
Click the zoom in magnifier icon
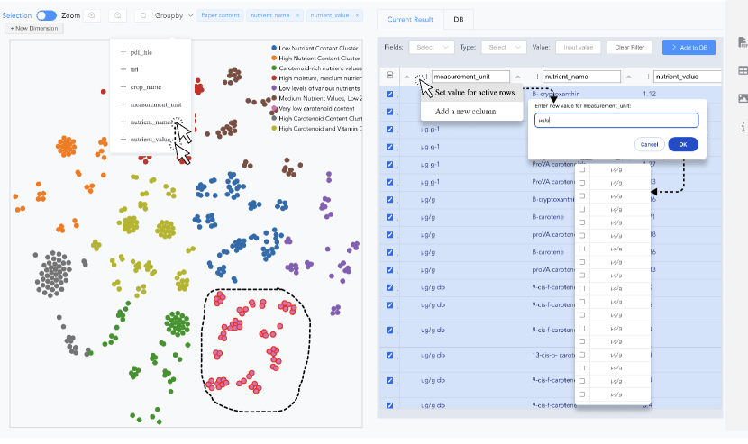(92, 15)
